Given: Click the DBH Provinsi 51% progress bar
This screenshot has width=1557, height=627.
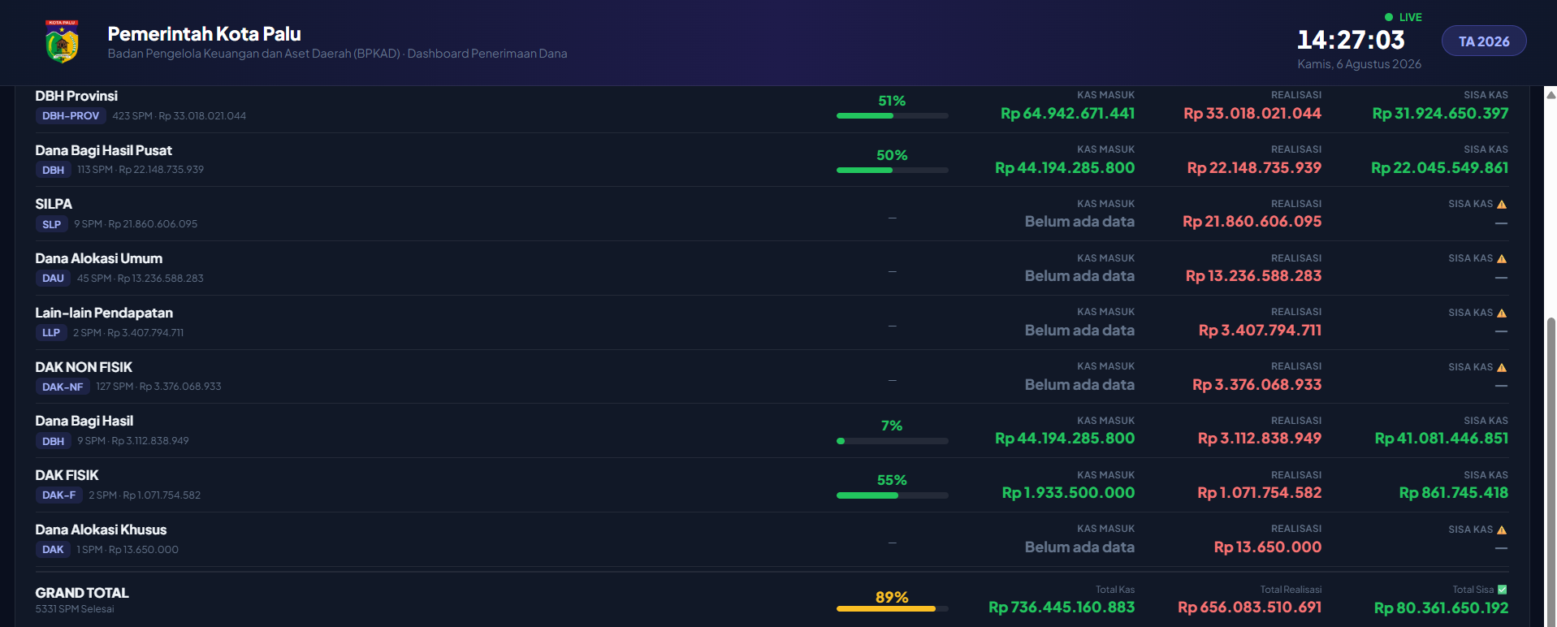Looking at the screenshot, I should 893,116.
